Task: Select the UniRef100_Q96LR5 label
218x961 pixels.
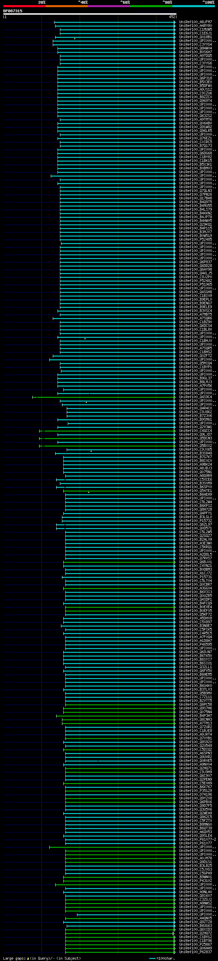Action: pyautogui.click(x=195, y=131)
